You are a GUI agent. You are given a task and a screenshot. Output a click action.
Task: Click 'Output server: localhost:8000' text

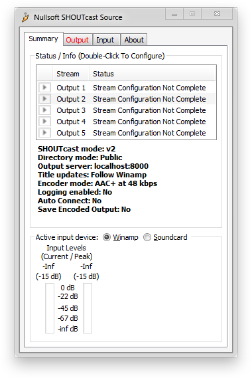pyautogui.click(x=93, y=166)
